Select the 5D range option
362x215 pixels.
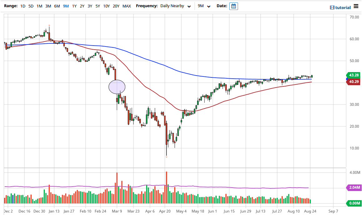pos(31,6)
